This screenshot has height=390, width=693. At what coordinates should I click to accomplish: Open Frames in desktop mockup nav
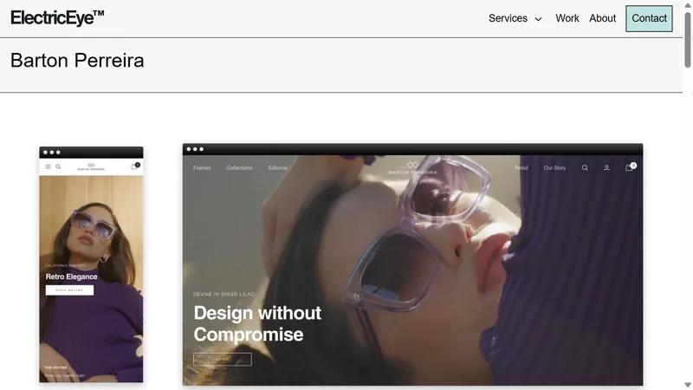point(202,168)
